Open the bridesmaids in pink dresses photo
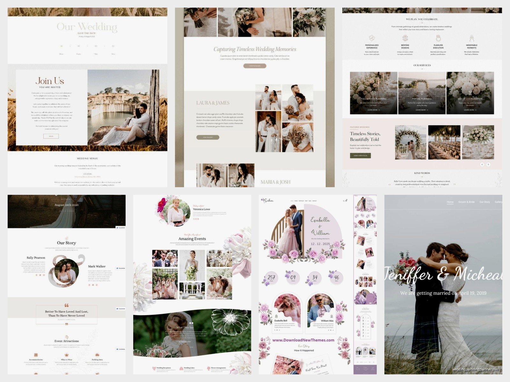The width and height of the screenshot is (510, 382). pos(165,284)
